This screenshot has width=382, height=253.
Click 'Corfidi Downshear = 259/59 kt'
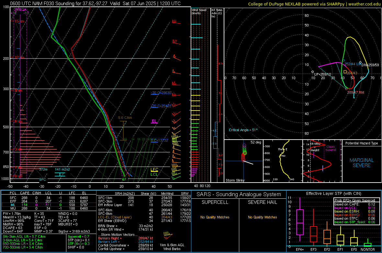click(126, 245)
